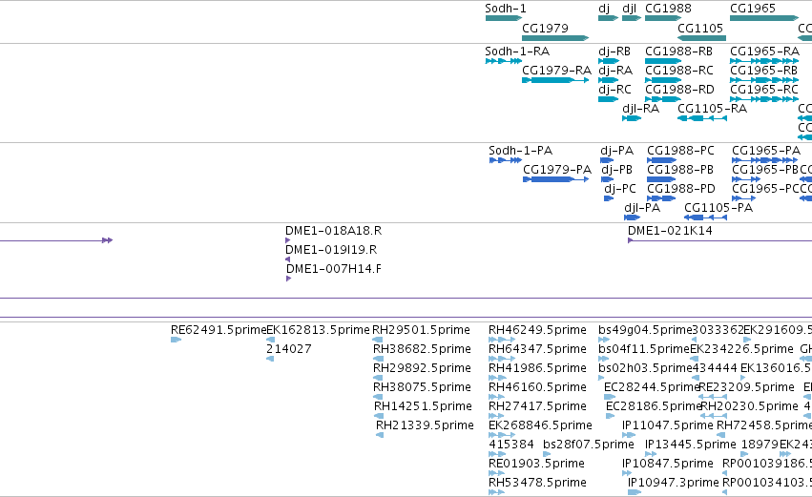Click transcript CG1979-RA
This screenshot has height=497, width=812.
pyautogui.click(x=555, y=80)
